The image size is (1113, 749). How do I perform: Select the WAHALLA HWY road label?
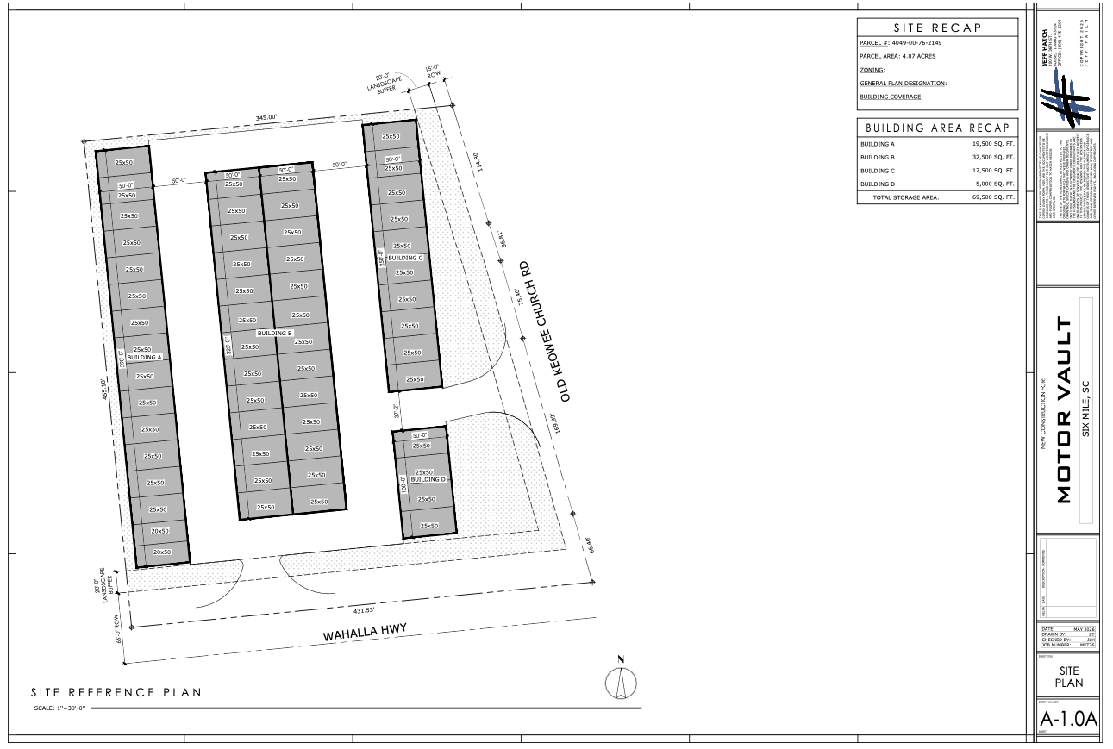coord(364,634)
